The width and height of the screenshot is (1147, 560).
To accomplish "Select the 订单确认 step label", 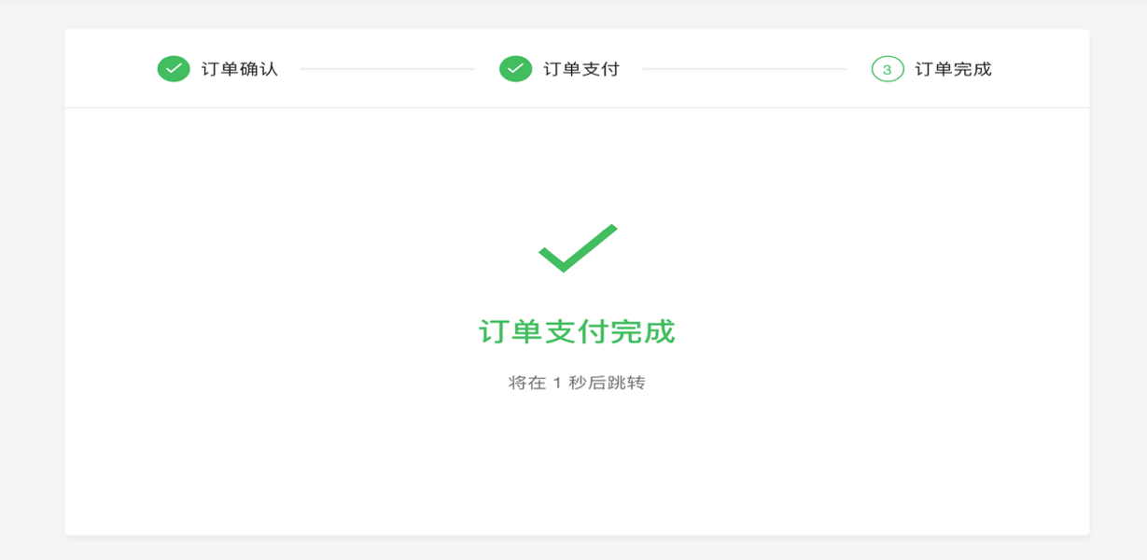I will [240, 69].
